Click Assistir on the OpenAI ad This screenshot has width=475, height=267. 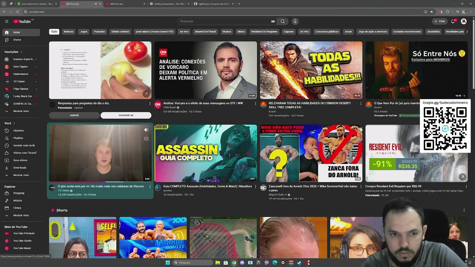point(74,115)
